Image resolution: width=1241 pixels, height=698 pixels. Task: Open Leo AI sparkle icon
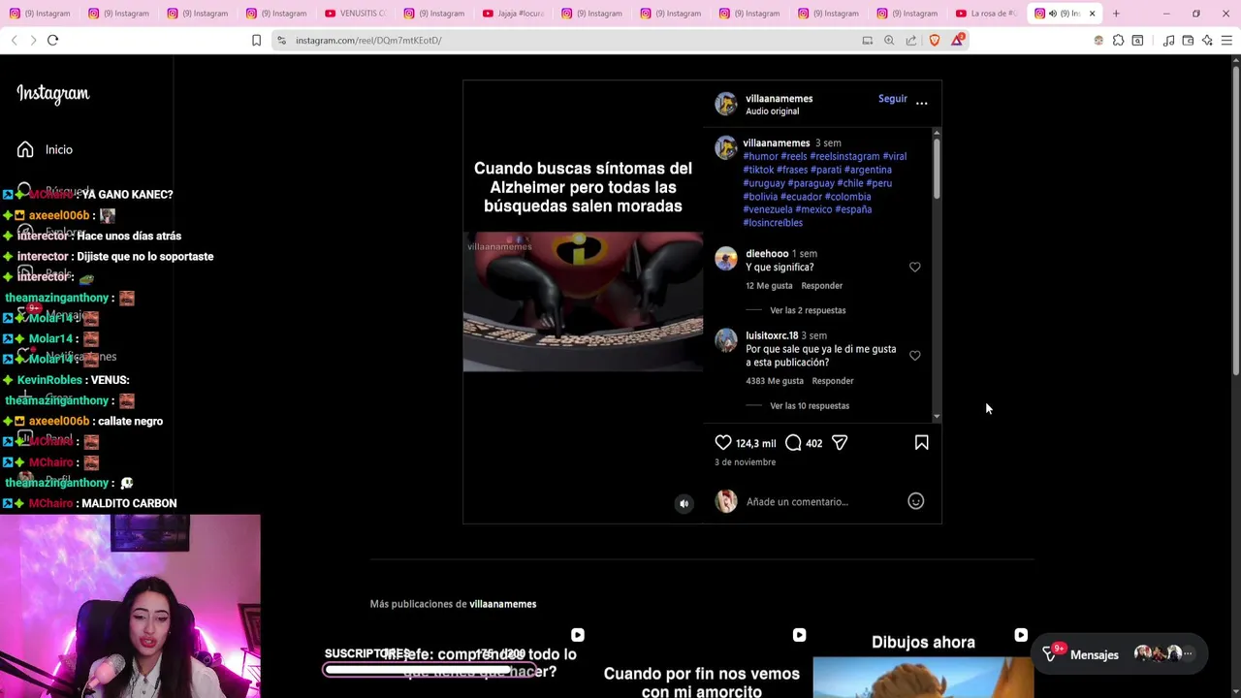pyautogui.click(x=1207, y=40)
